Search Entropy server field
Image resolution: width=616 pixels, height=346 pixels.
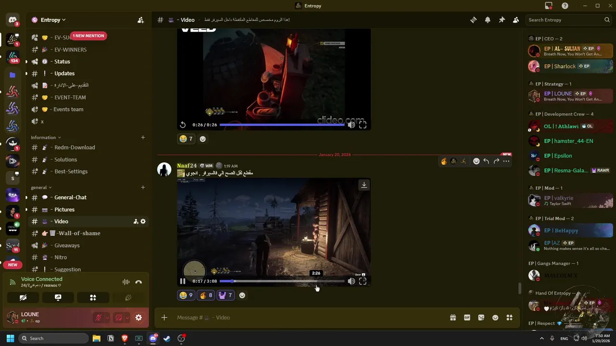(569, 20)
